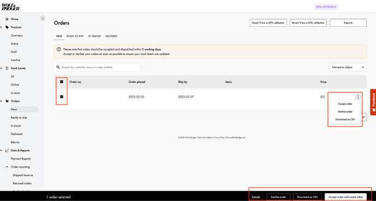
Task: Click the Home house icon
Action: [x=7, y=19]
